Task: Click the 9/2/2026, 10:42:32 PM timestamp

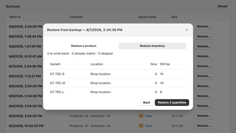Action: point(26,126)
